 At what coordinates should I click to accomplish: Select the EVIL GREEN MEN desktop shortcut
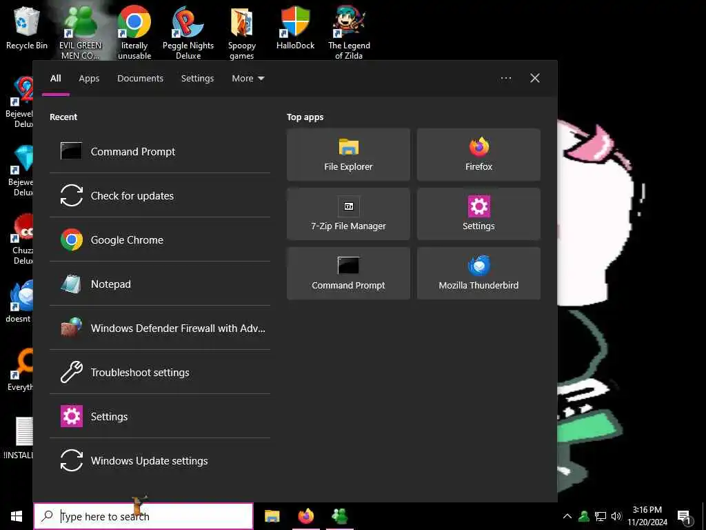coord(80,32)
